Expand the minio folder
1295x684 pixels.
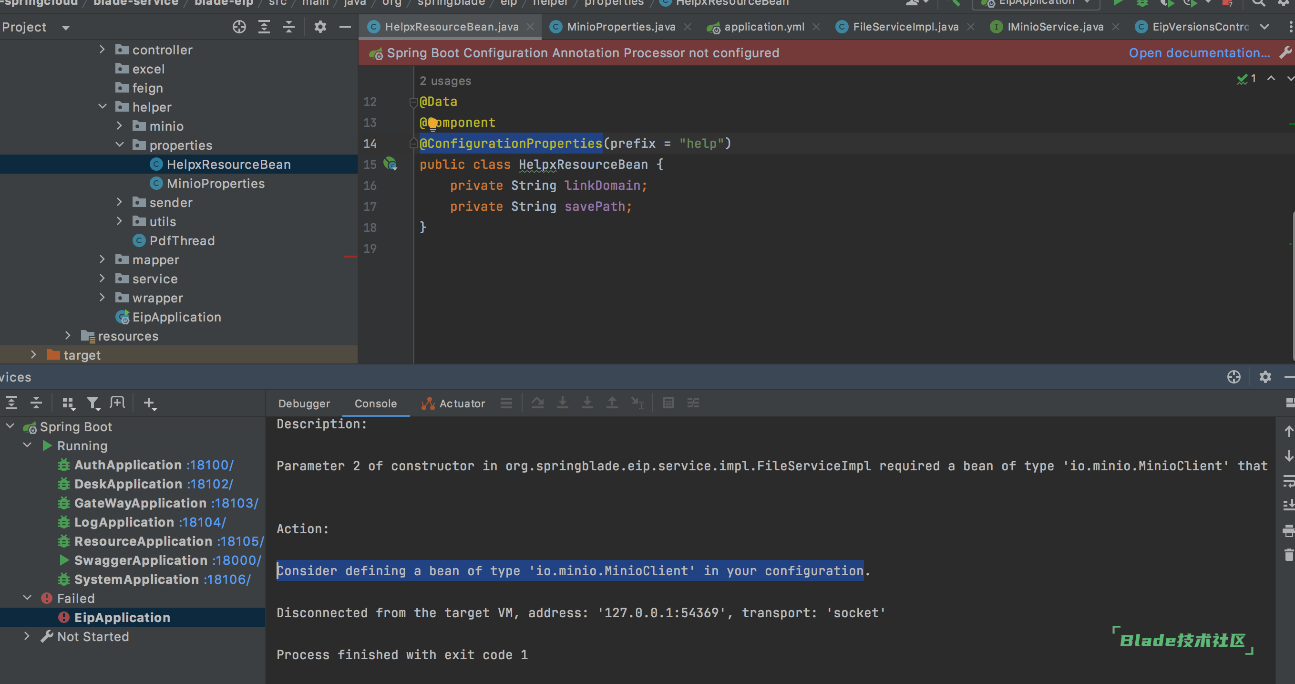coord(119,126)
